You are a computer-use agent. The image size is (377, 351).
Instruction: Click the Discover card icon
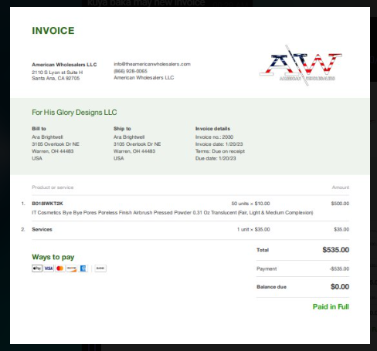pyautogui.click(x=72, y=268)
